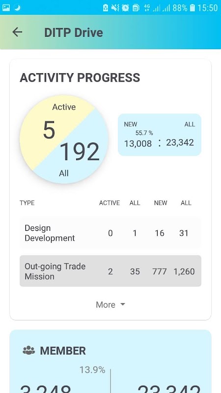Click the More text to show more types

(x=106, y=305)
